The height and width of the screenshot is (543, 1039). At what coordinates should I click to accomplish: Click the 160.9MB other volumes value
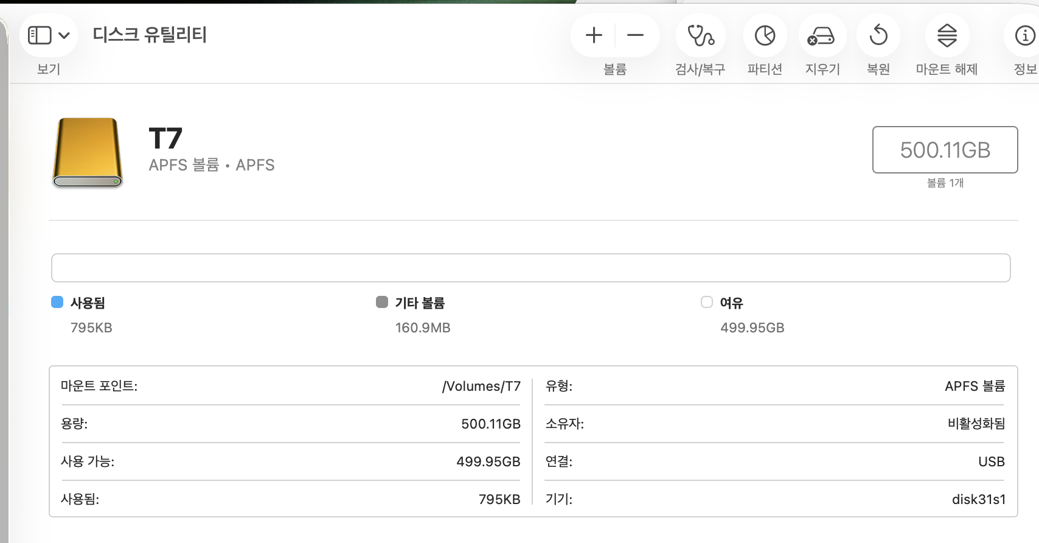(423, 328)
